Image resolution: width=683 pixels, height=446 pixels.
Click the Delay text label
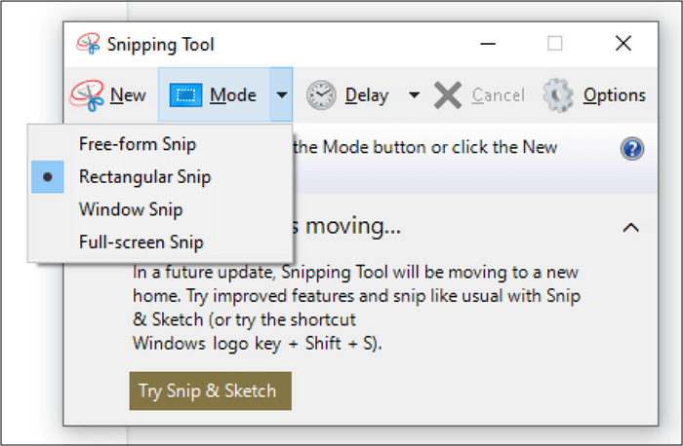click(367, 94)
